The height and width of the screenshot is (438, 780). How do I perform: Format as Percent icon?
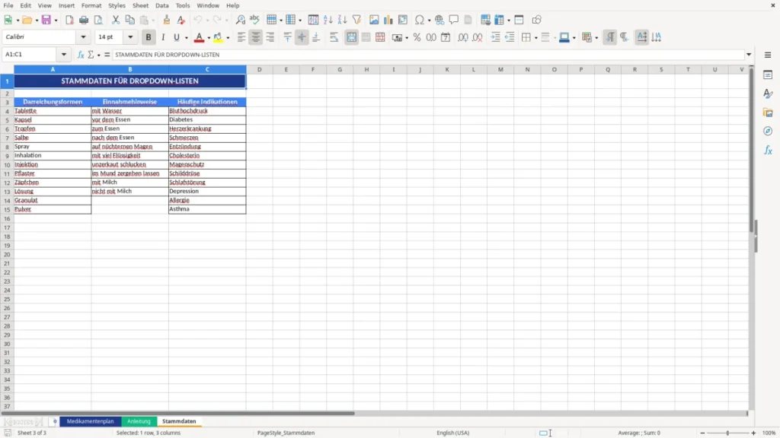click(417, 37)
